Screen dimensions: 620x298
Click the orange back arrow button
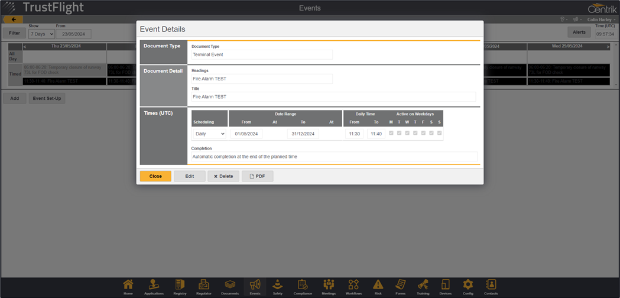[x=13, y=20]
